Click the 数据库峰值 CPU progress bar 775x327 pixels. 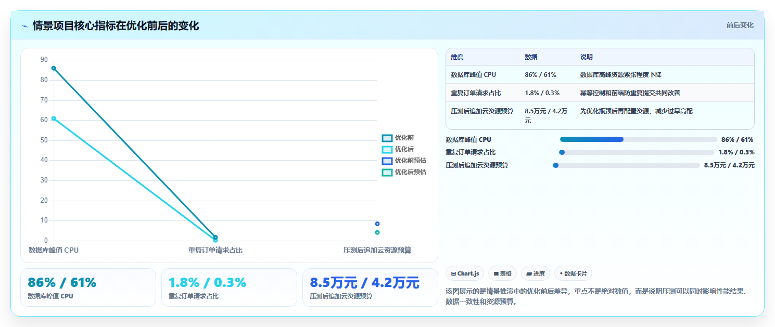click(639, 139)
